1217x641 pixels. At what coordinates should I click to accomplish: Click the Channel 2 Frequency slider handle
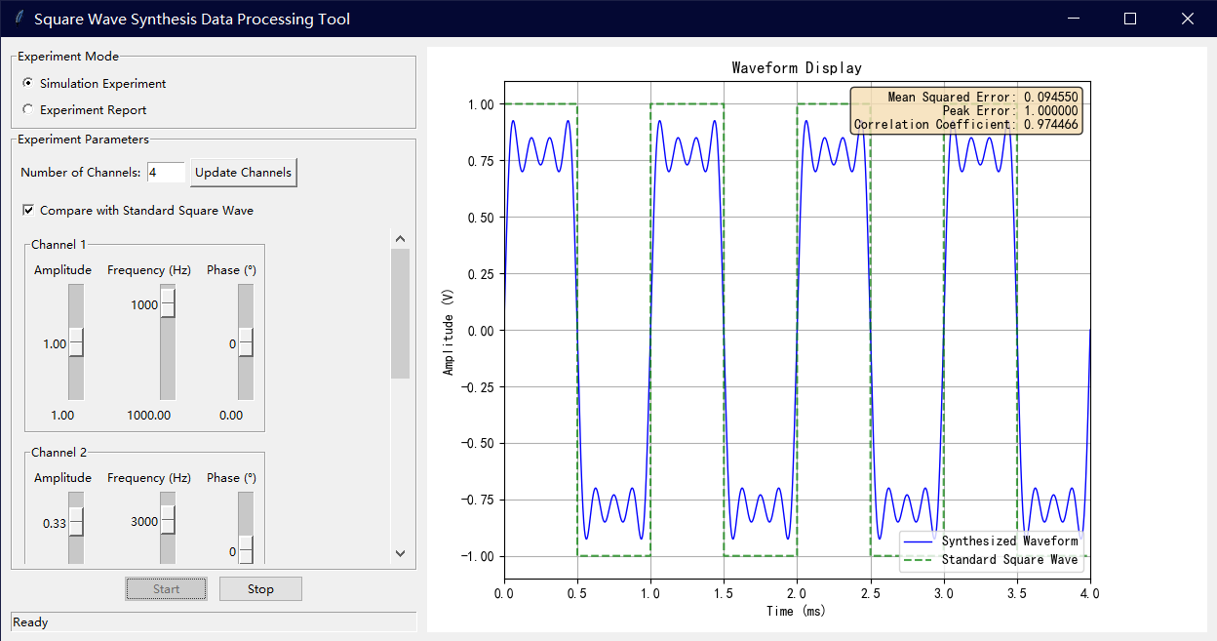click(x=168, y=521)
